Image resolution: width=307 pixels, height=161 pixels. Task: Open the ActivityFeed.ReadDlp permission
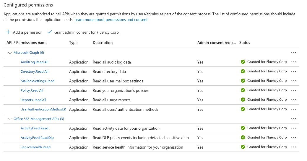pyautogui.click(x=37, y=138)
